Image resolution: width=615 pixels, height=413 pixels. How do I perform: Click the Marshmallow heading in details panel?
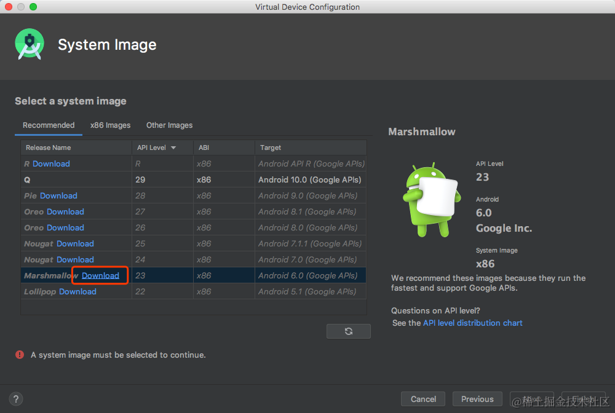click(x=422, y=132)
